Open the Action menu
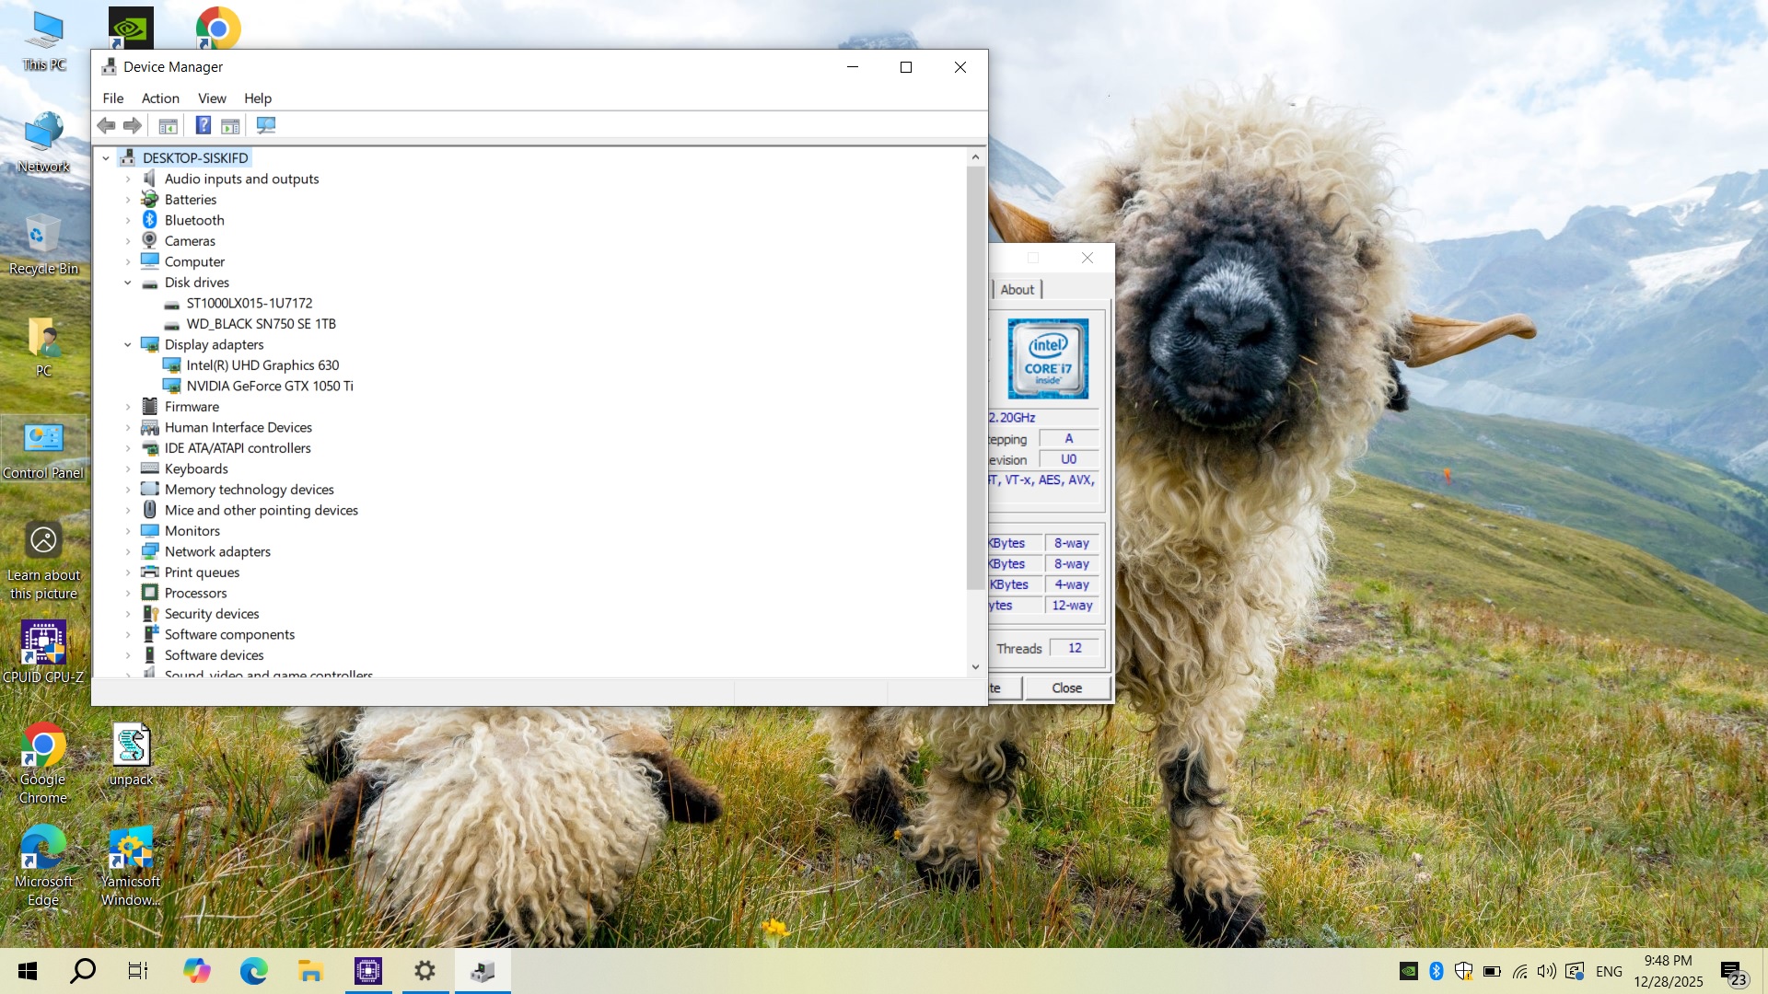This screenshot has width=1768, height=994. [x=160, y=98]
